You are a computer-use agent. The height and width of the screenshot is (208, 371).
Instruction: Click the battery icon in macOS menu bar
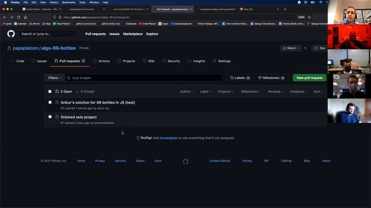313,2
